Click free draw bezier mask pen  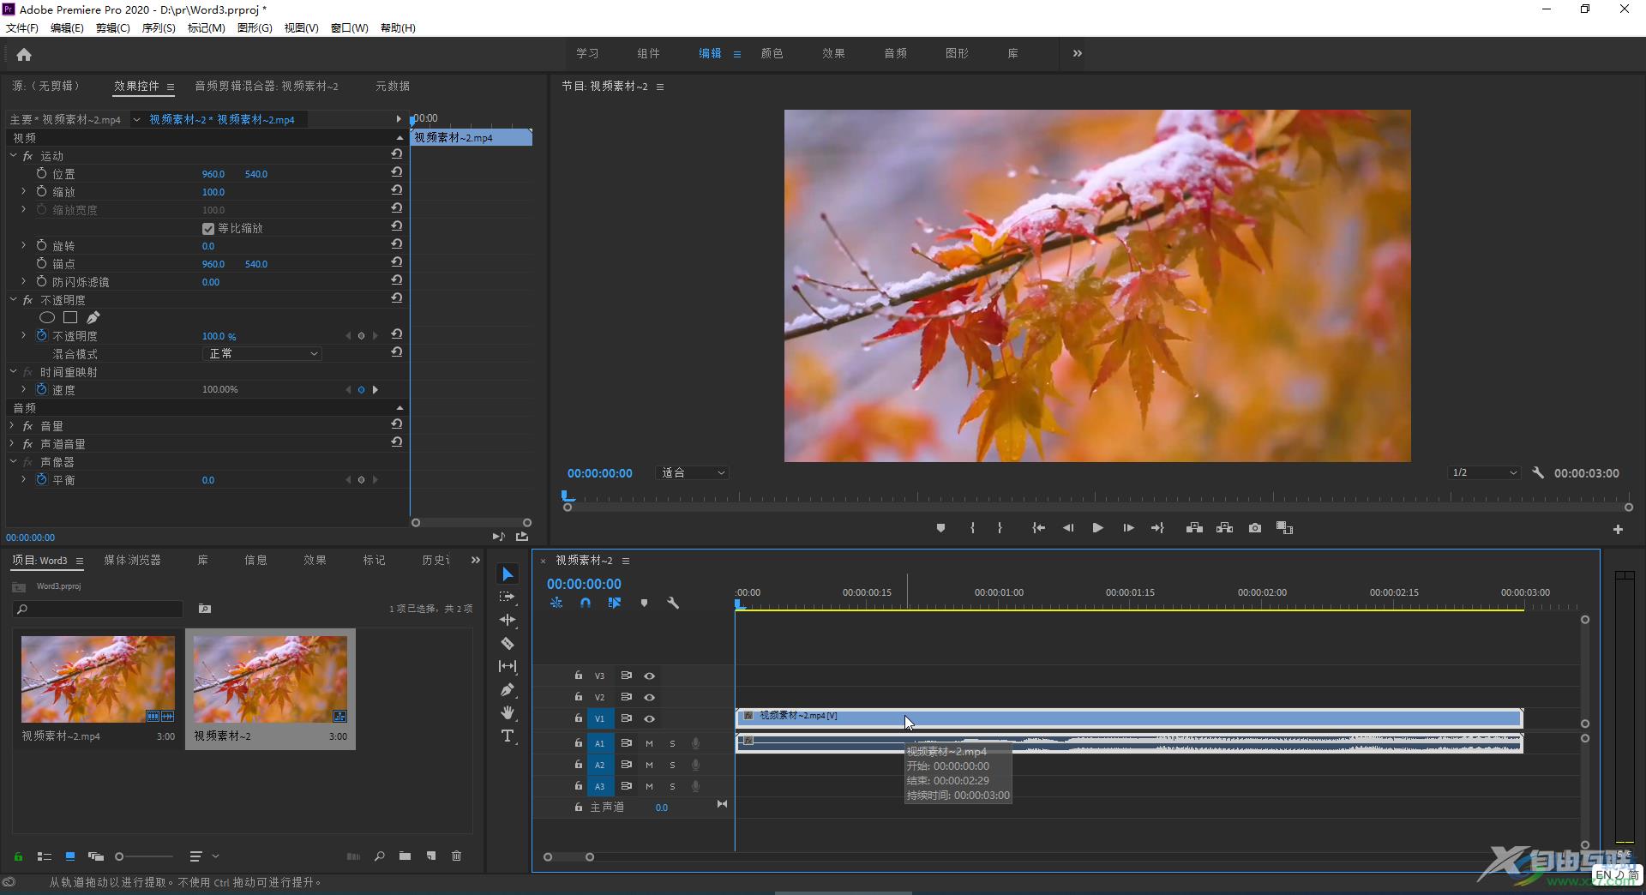(x=93, y=318)
